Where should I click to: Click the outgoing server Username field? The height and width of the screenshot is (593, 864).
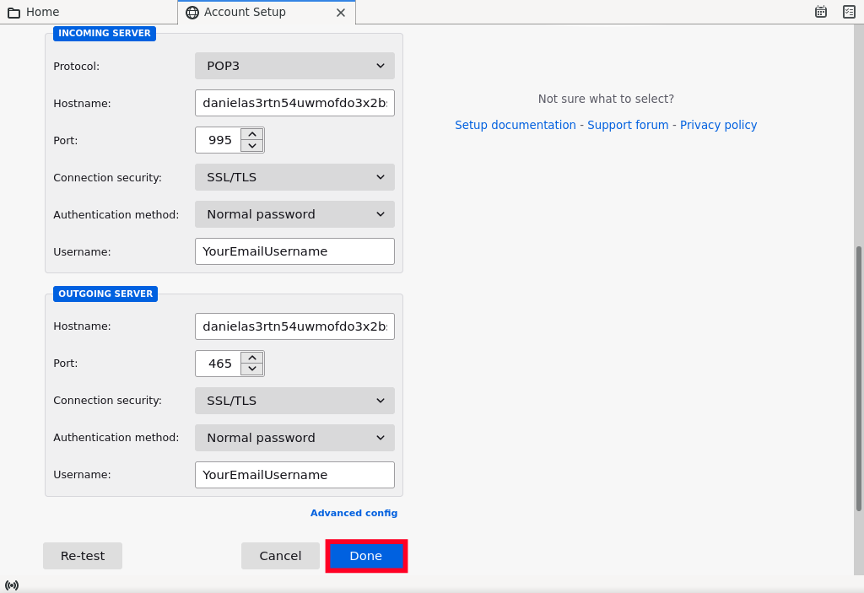pyautogui.click(x=294, y=475)
